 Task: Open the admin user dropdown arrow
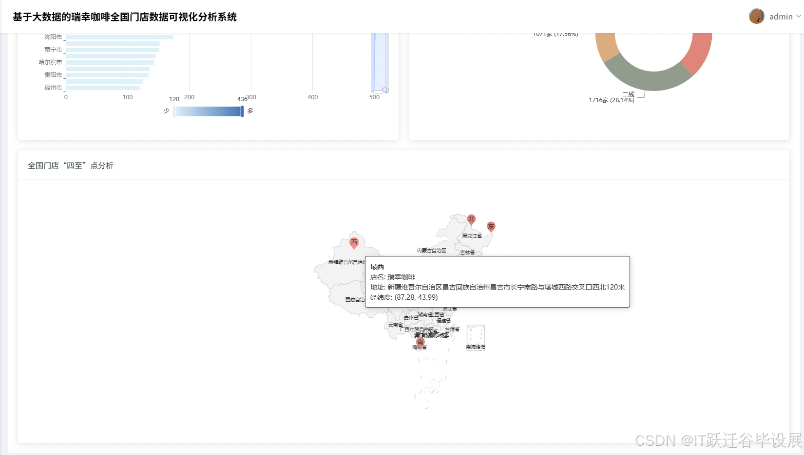pos(799,17)
